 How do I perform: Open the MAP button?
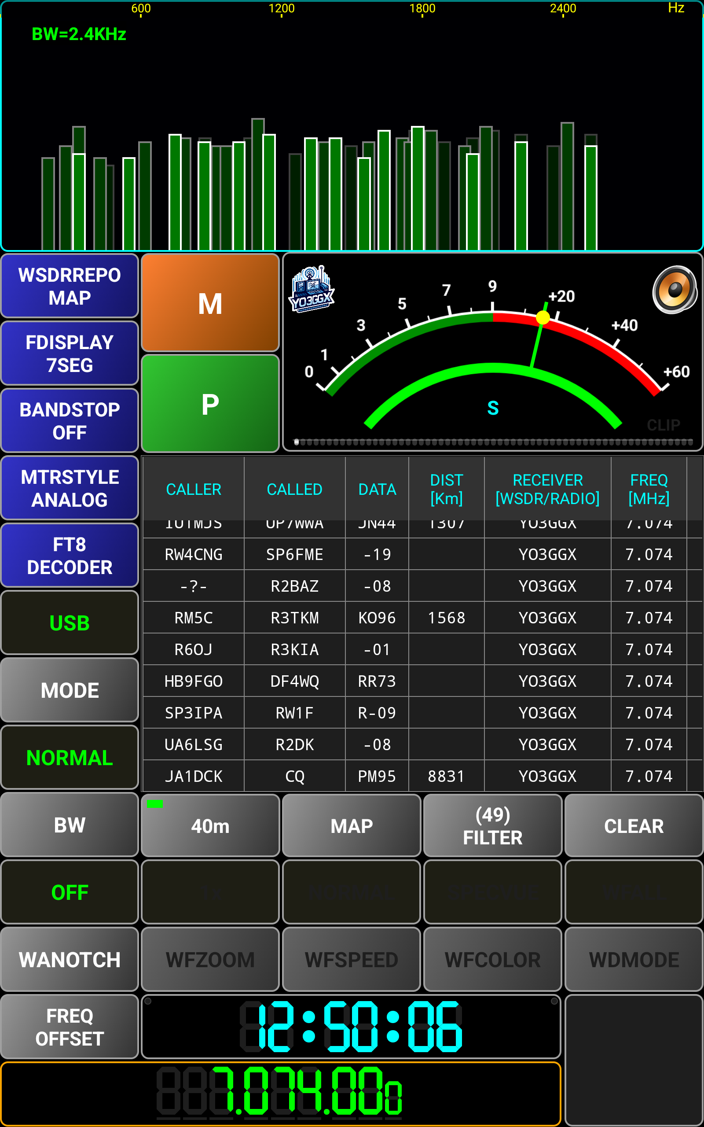(x=352, y=826)
